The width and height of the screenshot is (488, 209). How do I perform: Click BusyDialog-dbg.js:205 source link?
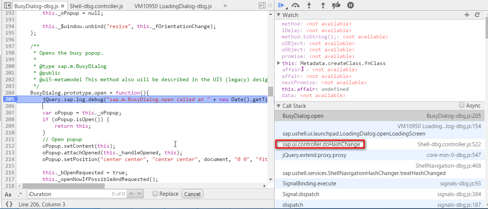tap(454, 116)
